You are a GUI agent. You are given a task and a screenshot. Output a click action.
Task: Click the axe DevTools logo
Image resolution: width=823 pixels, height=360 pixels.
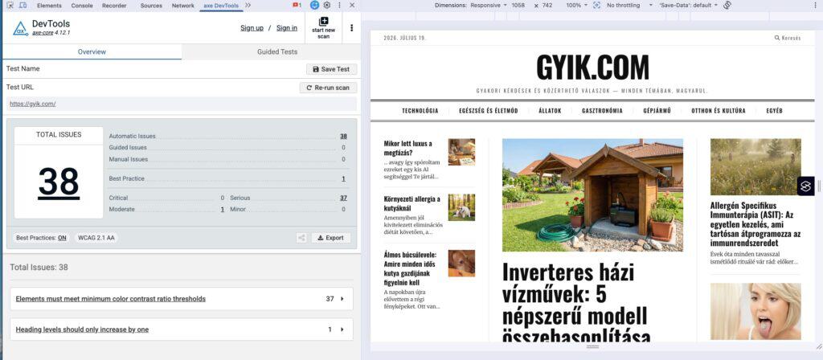[x=20, y=28]
